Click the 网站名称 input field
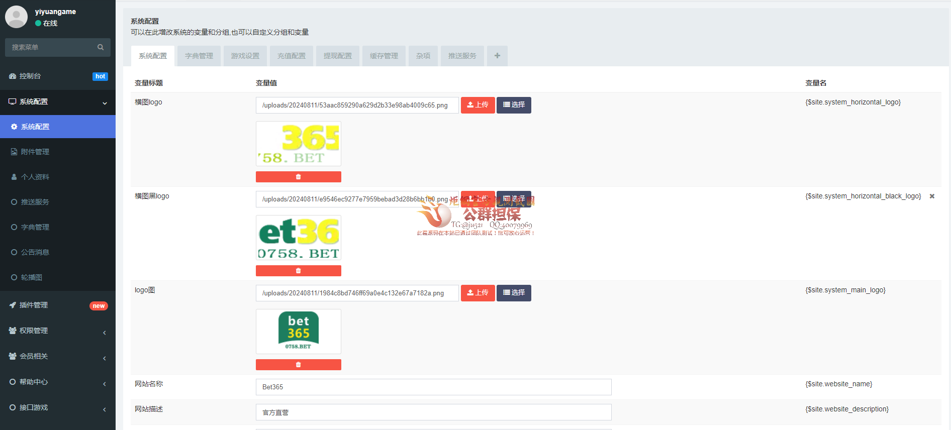The image size is (951, 430). click(x=433, y=387)
